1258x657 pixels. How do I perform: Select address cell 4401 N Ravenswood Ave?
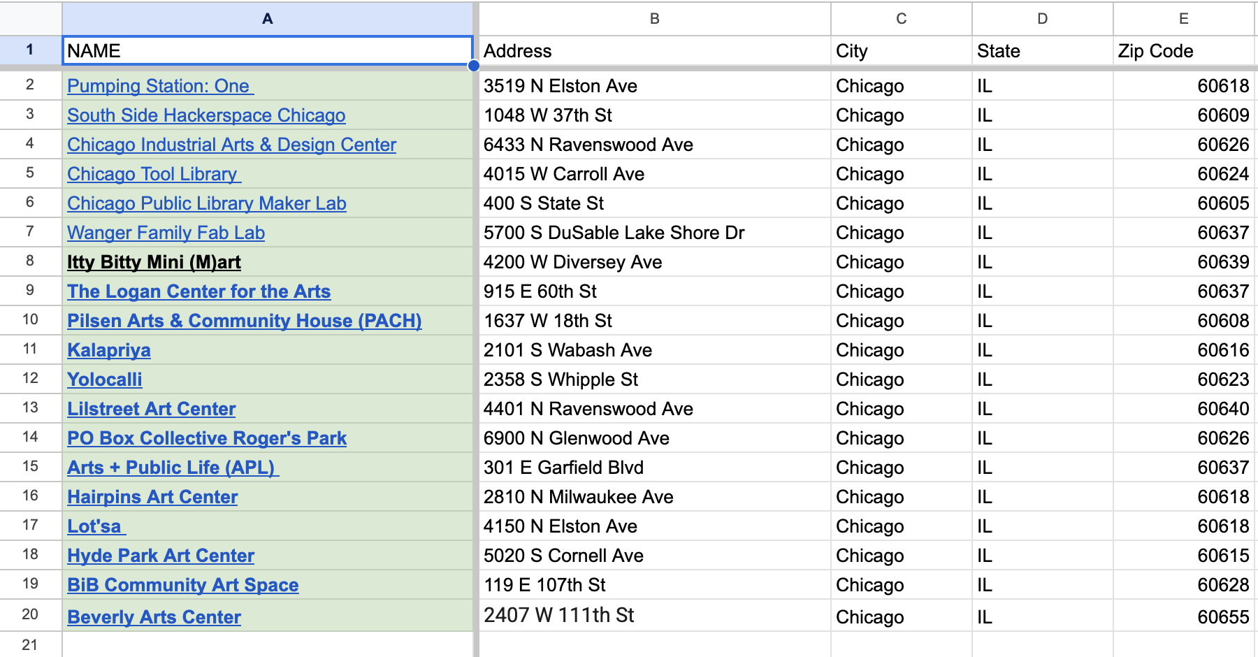coord(655,409)
